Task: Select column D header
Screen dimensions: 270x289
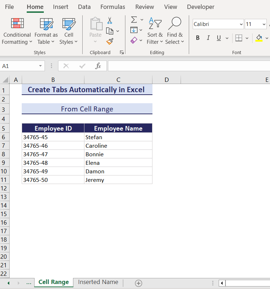Action: coord(167,80)
